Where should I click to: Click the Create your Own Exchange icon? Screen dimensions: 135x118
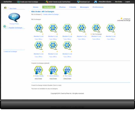click(x=18, y=2)
